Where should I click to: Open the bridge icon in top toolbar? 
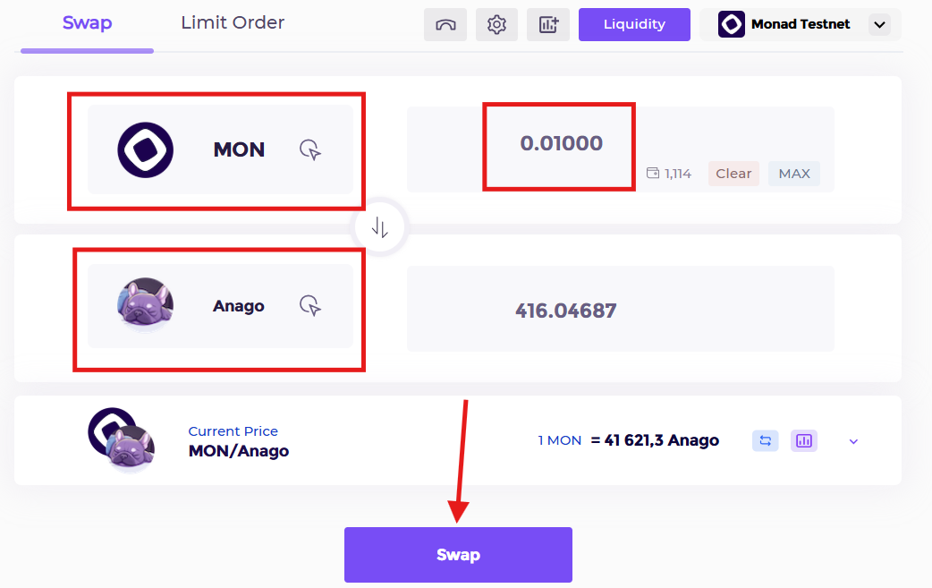(445, 24)
